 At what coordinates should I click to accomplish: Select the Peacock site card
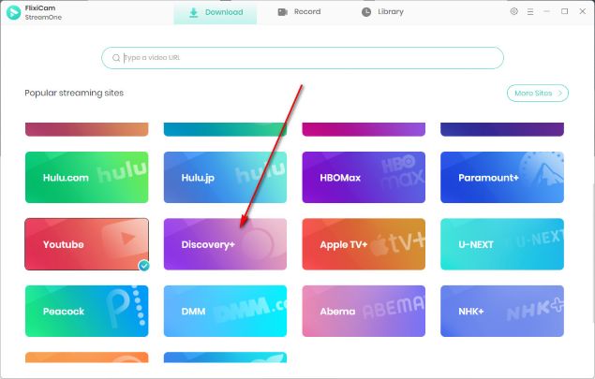[87, 312]
